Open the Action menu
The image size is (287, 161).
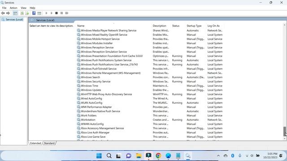pyautogui.click(x=13, y=8)
